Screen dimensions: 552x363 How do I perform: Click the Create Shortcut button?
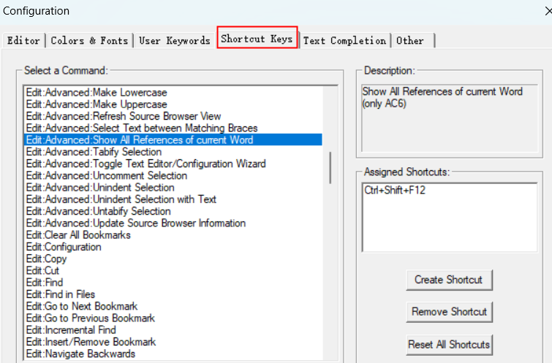pyautogui.click(x=448, y=280)
